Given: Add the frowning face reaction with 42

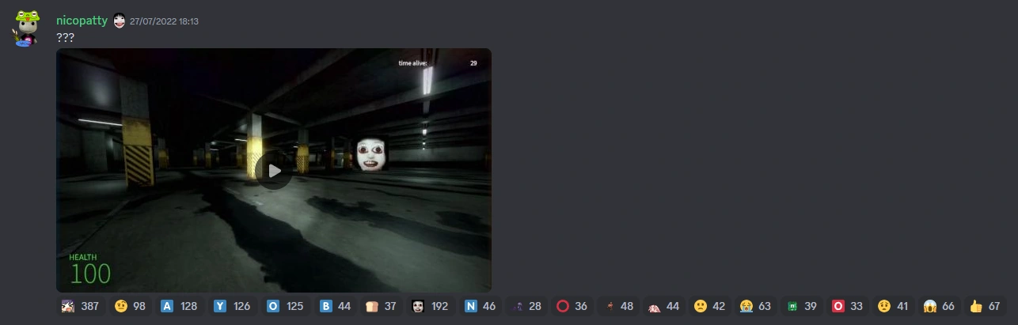Looking at the screenshot, I should [710, 306].
